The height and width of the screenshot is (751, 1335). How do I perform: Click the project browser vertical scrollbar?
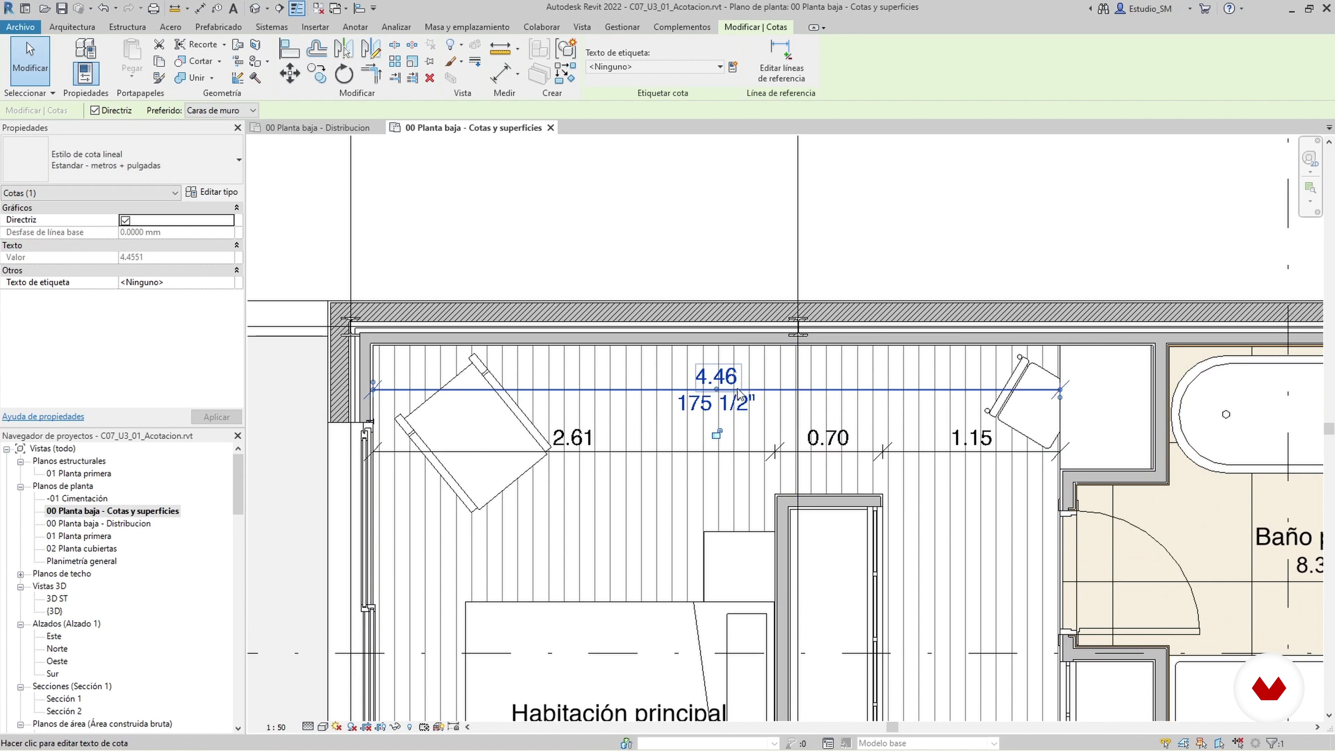click(238, 484)
